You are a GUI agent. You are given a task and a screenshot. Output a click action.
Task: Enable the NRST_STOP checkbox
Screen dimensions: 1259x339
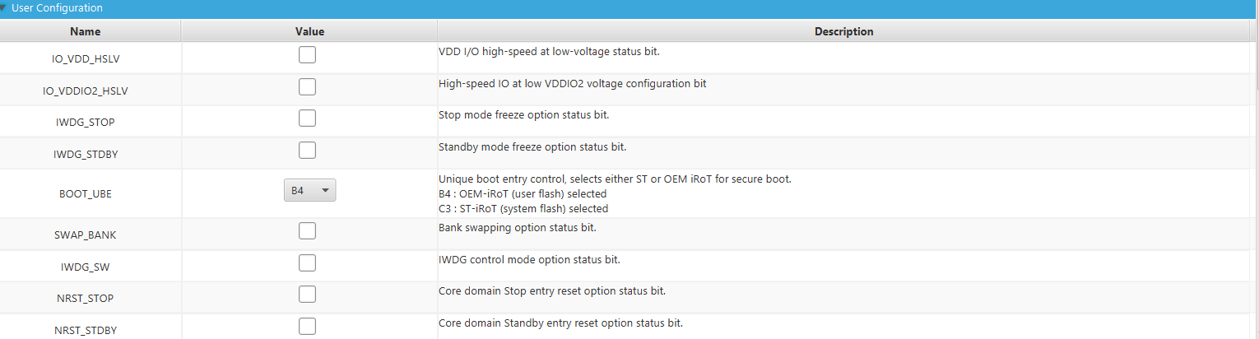[x=307, y=294]
